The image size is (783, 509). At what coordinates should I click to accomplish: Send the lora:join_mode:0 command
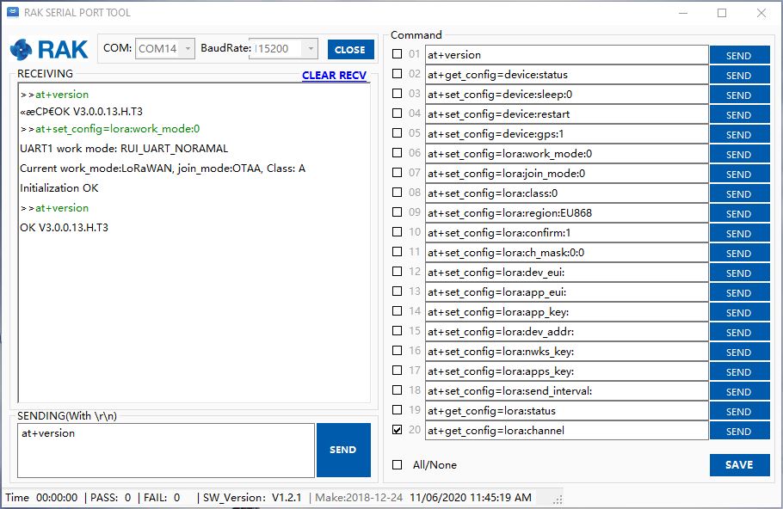point(738,174)
